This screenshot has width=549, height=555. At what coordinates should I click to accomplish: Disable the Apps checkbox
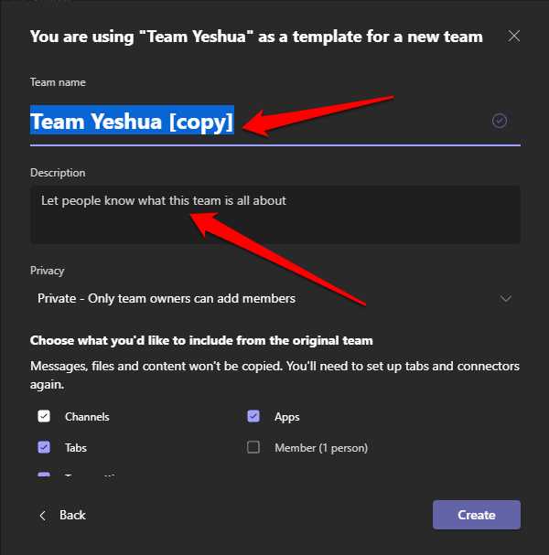click(254, 417)
